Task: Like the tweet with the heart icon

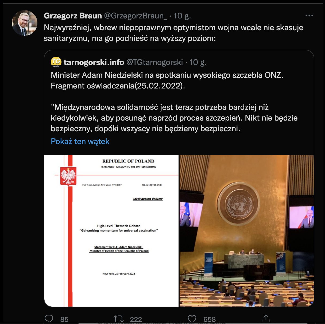Action: [192, 319]
